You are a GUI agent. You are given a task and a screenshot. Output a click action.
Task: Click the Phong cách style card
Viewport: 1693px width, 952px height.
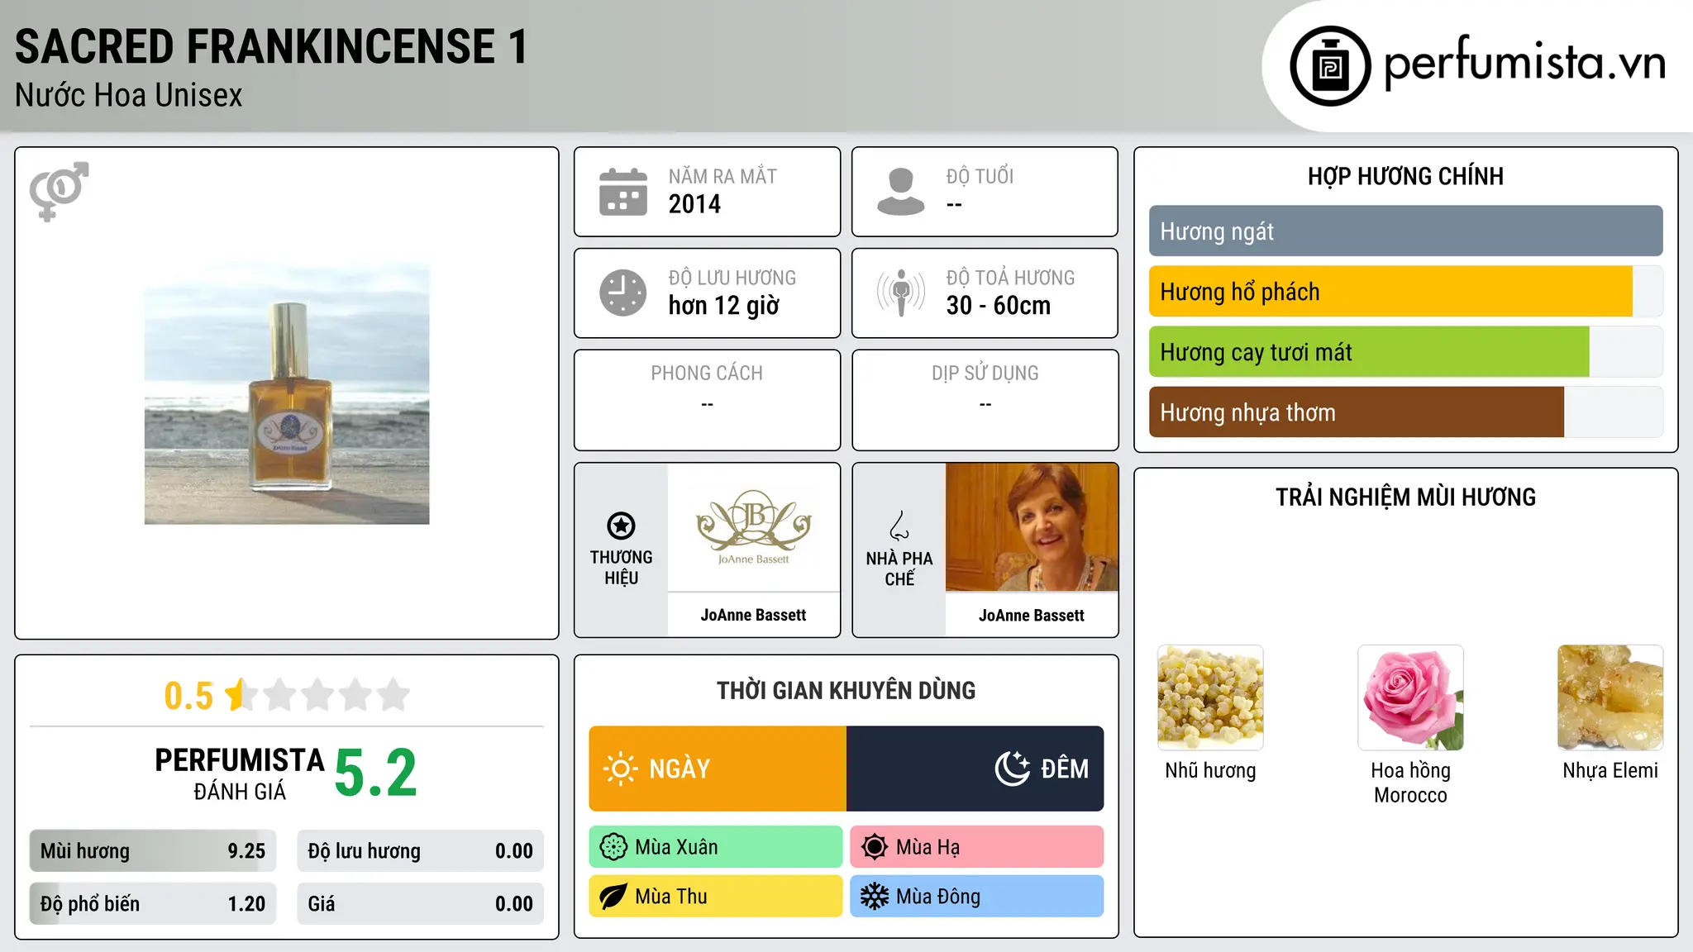point(707,400)
